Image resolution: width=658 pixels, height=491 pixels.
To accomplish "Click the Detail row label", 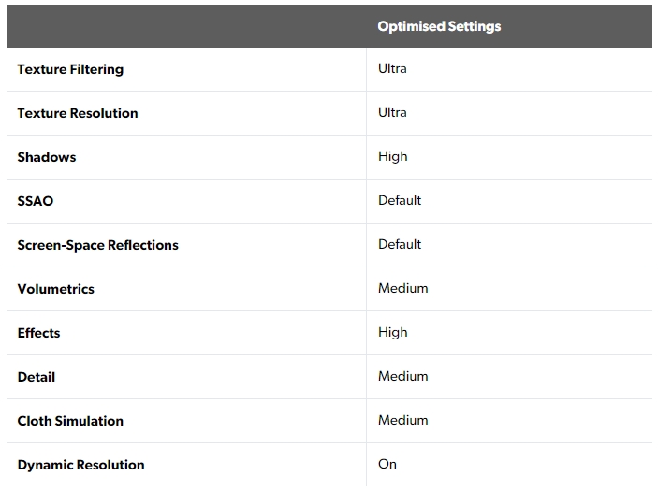I will [37, 377].
